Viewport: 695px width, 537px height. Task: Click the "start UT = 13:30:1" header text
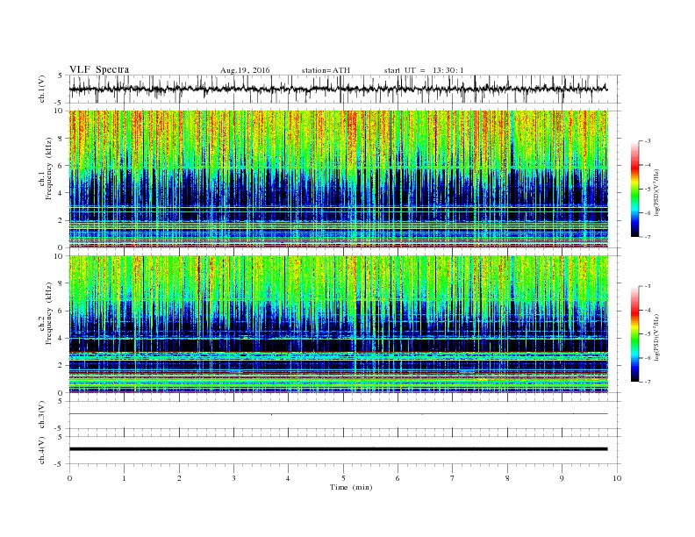pyautogui.click(x=424, y=70)
